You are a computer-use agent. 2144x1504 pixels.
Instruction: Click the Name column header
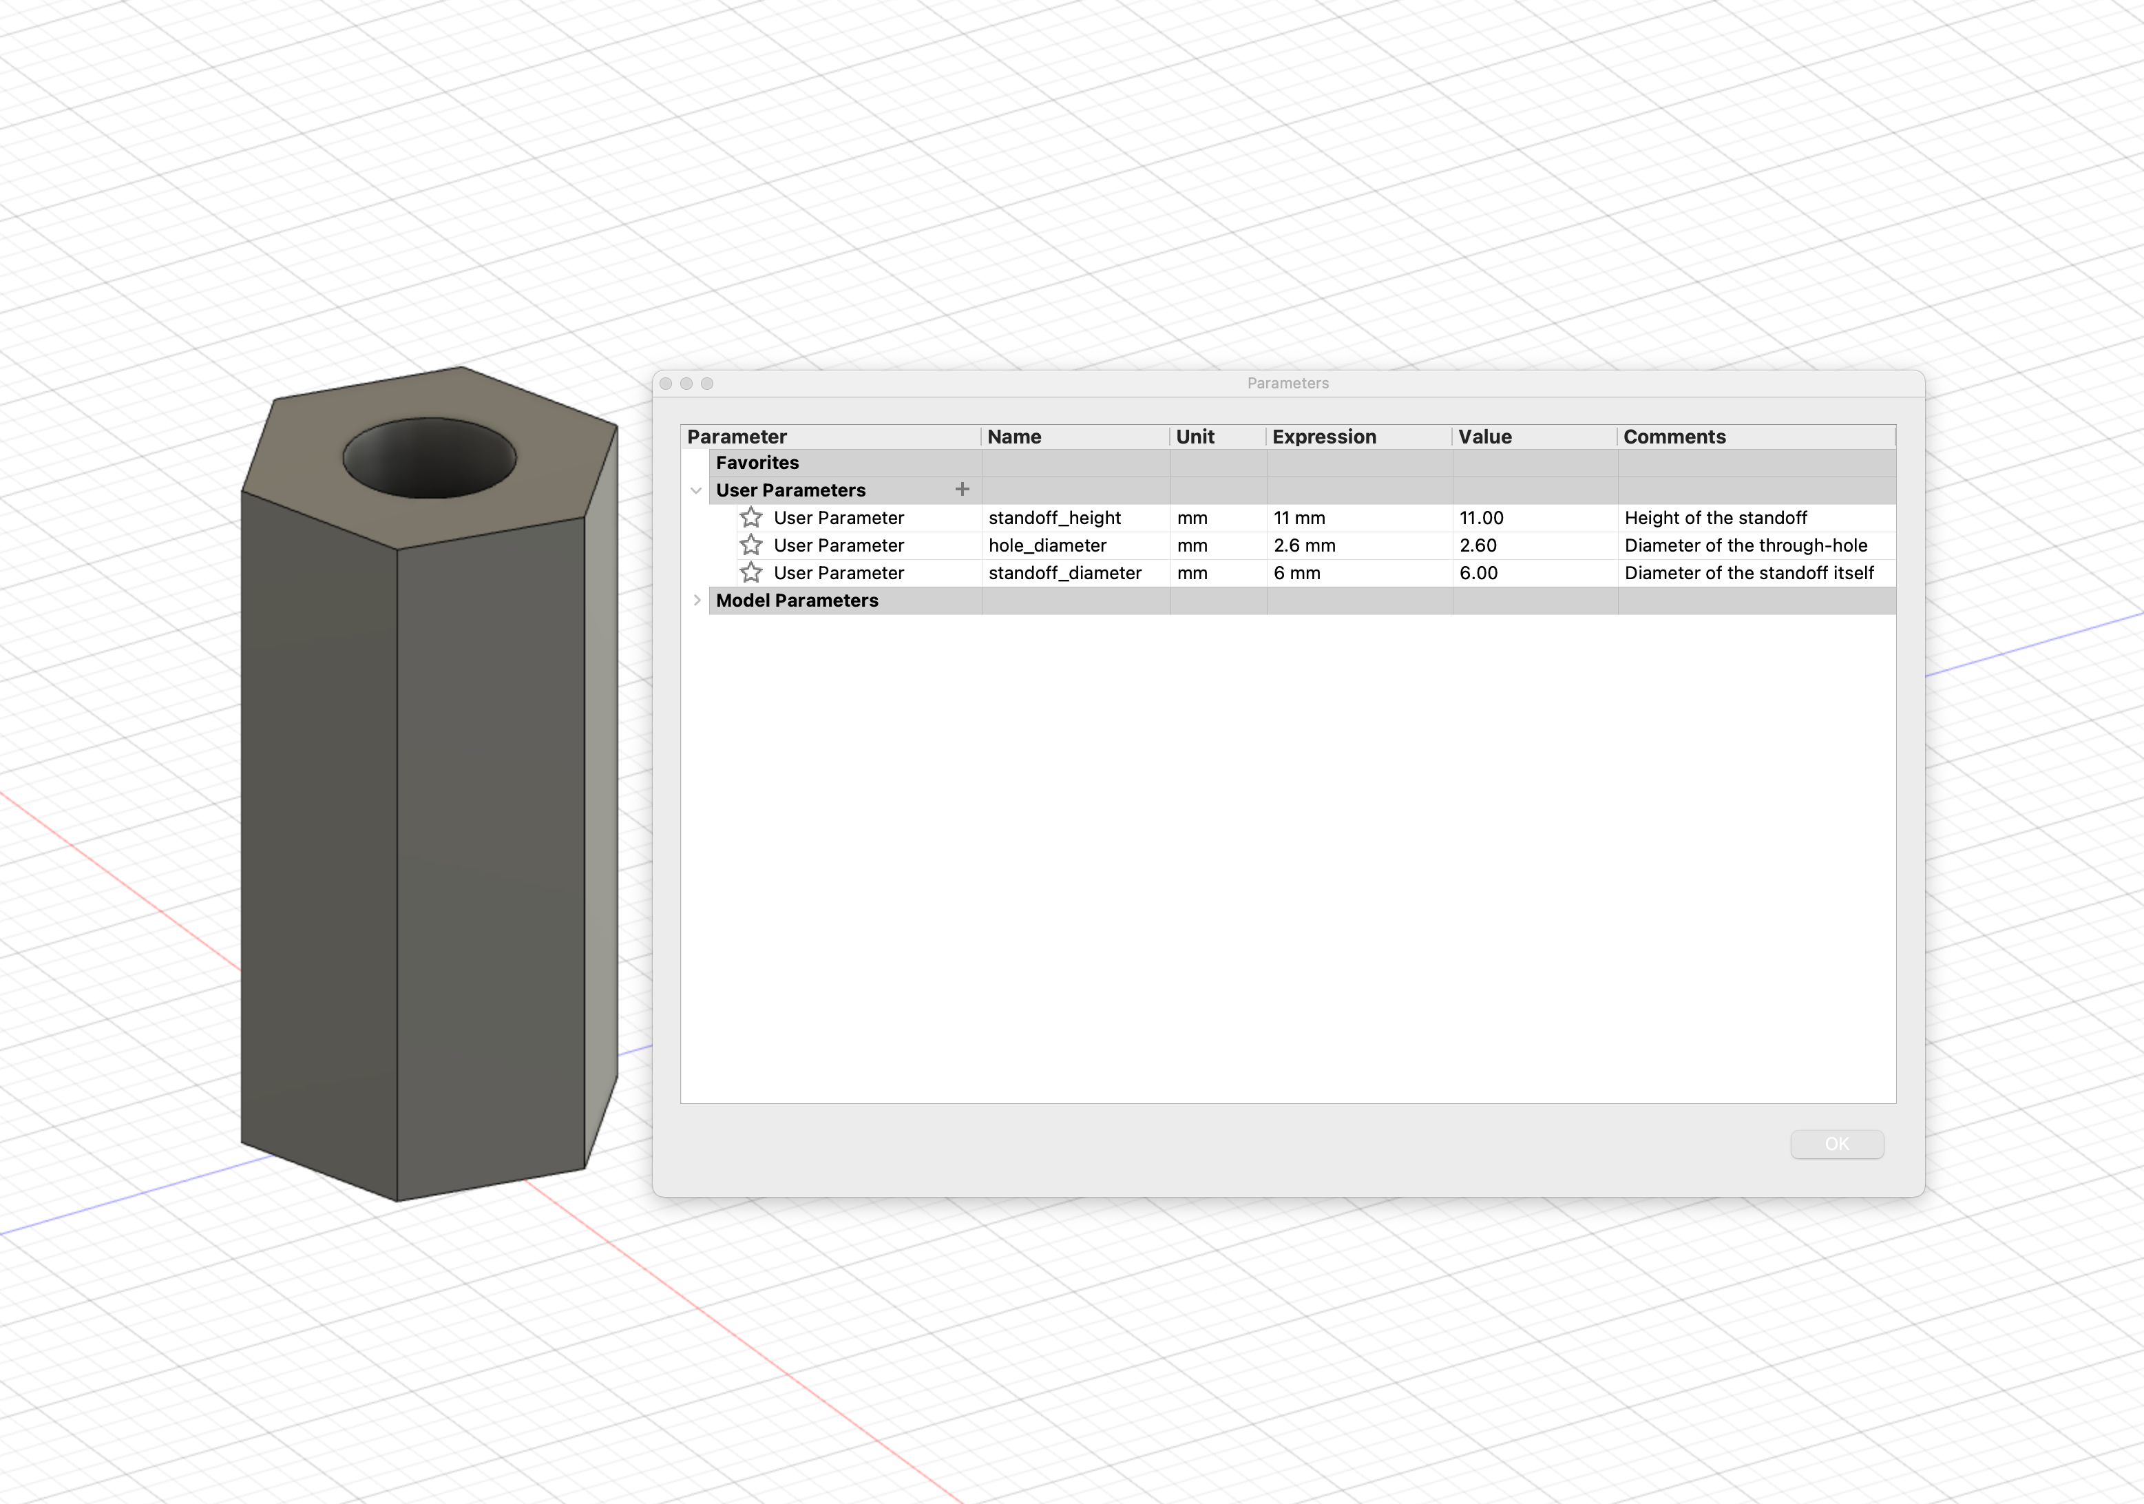pos(1014,436)
